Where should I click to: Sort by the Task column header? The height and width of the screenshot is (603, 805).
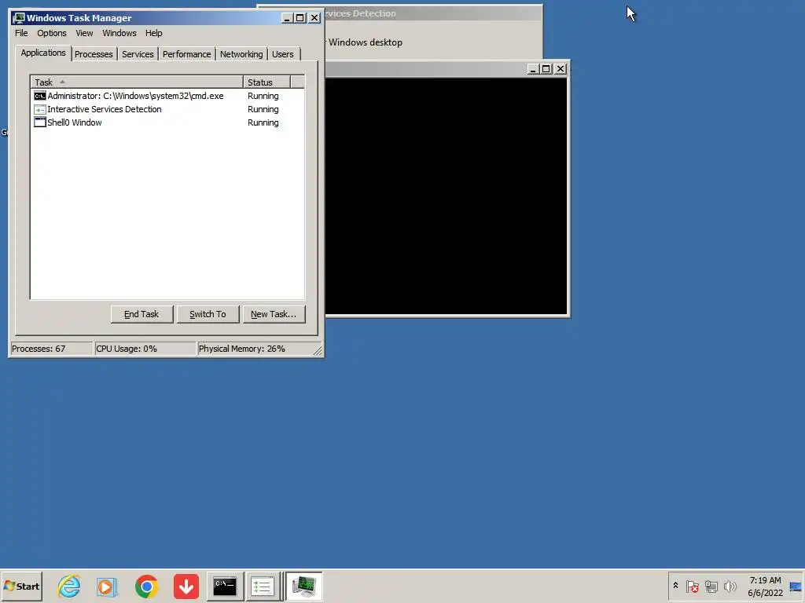(137, 82)
